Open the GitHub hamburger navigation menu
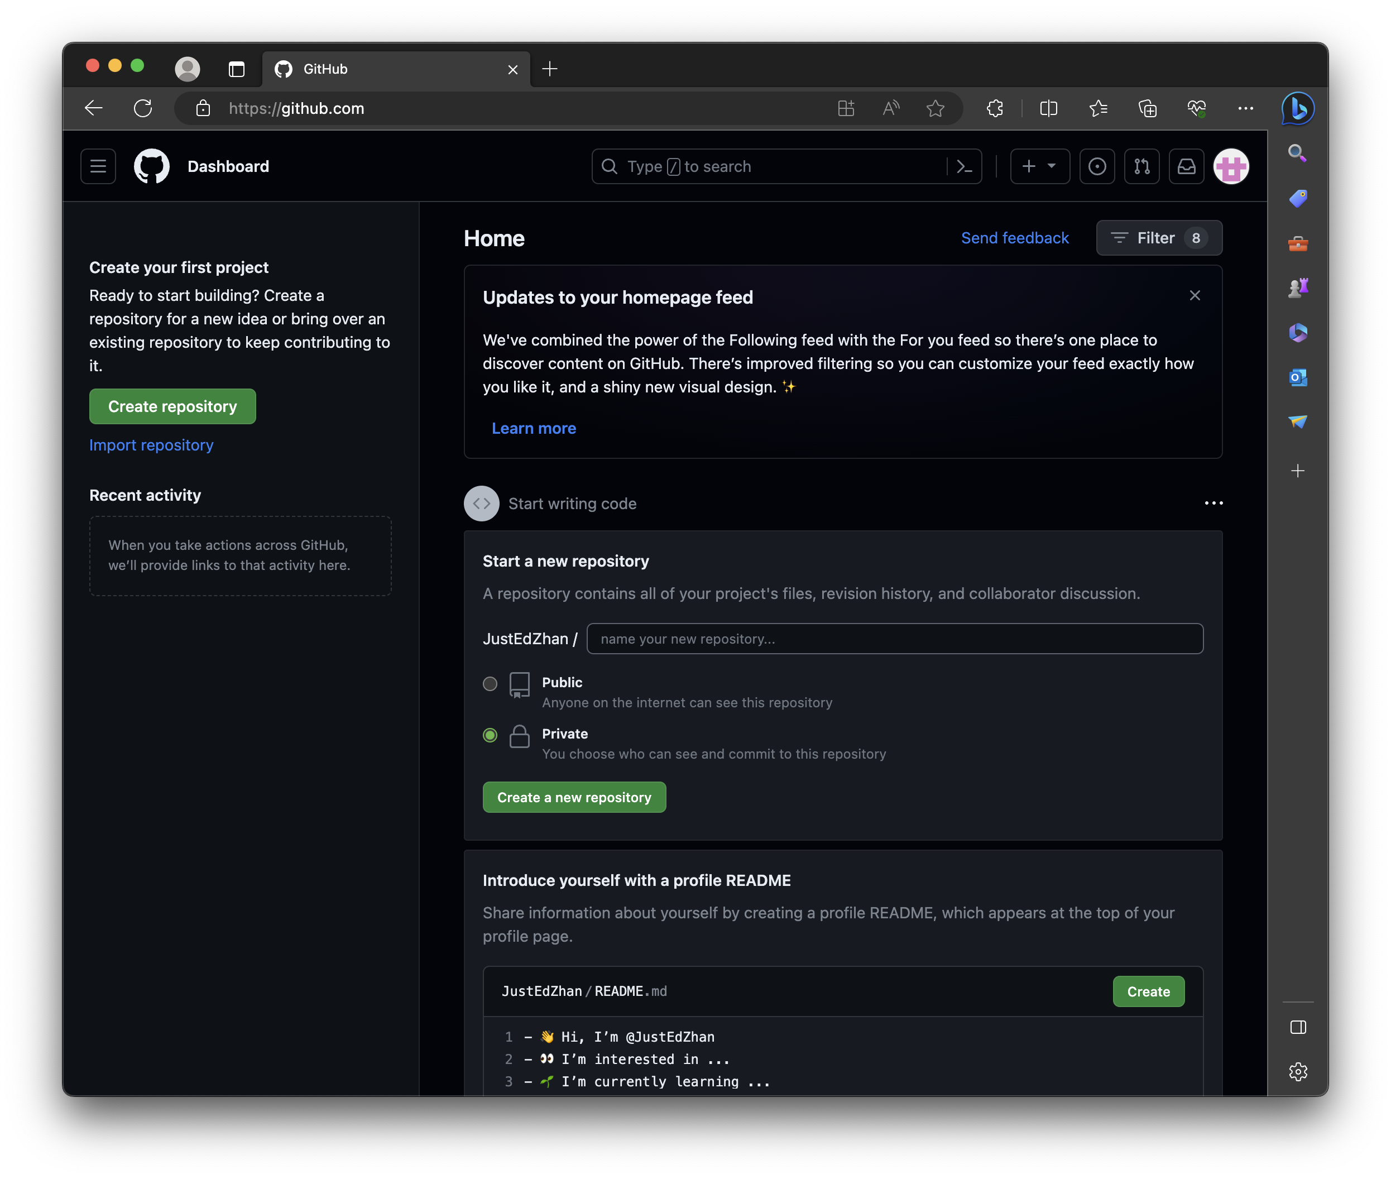 (98, 166)
